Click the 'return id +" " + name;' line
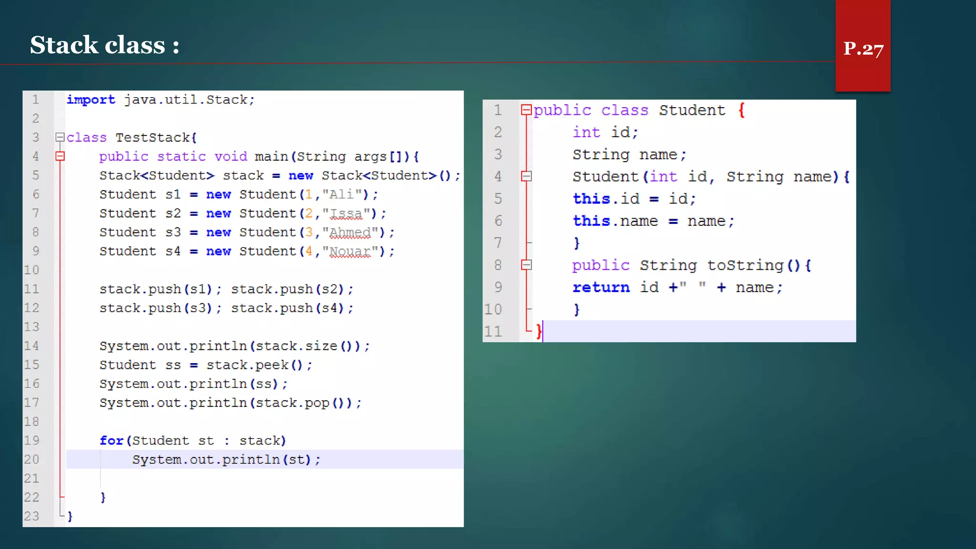 point(678,287)
